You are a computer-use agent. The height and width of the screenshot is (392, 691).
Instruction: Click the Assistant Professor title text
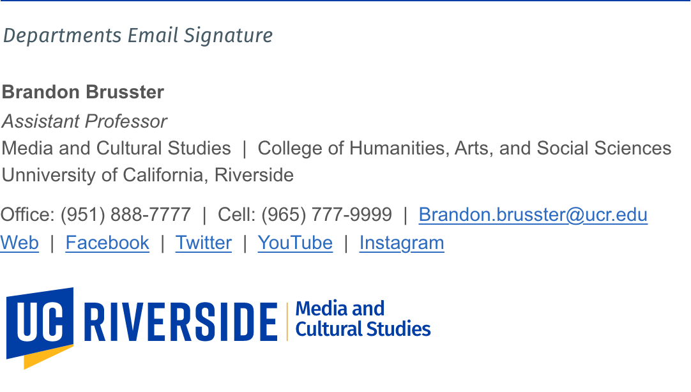[x=84, y=121]
